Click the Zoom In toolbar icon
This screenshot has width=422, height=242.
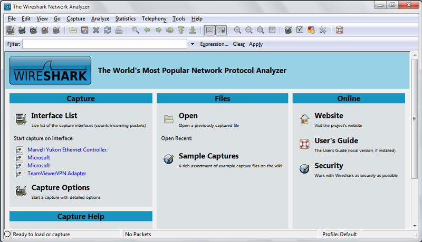pos(237,31)
